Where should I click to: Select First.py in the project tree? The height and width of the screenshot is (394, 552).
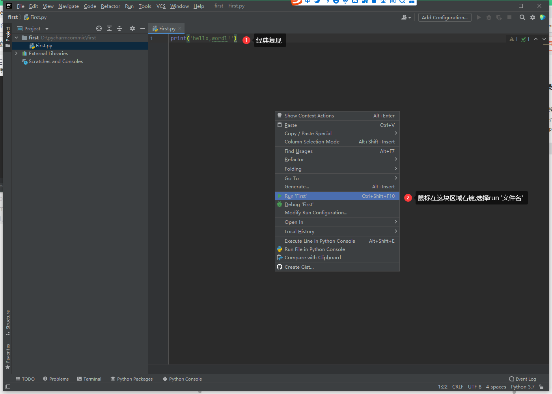click(x=80, y=46)
